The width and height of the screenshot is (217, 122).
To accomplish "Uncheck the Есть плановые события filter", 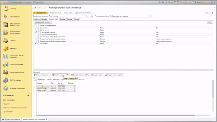I will click(36, 32).
